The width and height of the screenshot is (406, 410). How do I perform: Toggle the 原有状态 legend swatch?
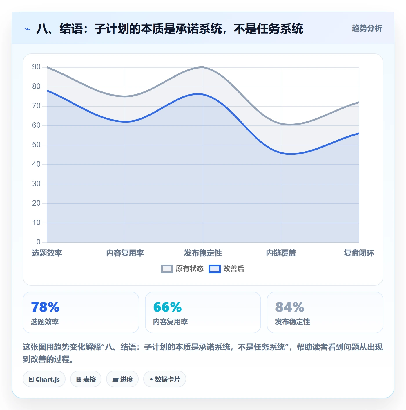pos(167,269)
